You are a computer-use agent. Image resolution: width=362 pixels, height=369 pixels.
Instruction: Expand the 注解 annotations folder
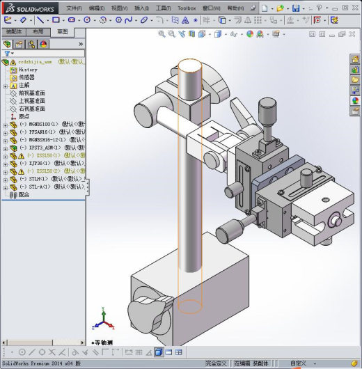(6, 86)
